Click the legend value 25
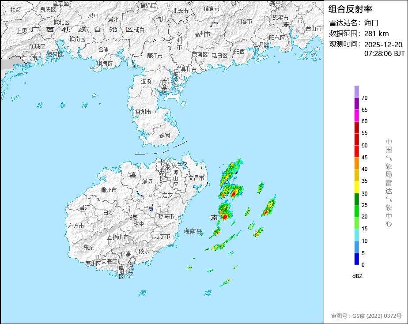This screenshot has height=324, width=408. click(x=365, y=205)
